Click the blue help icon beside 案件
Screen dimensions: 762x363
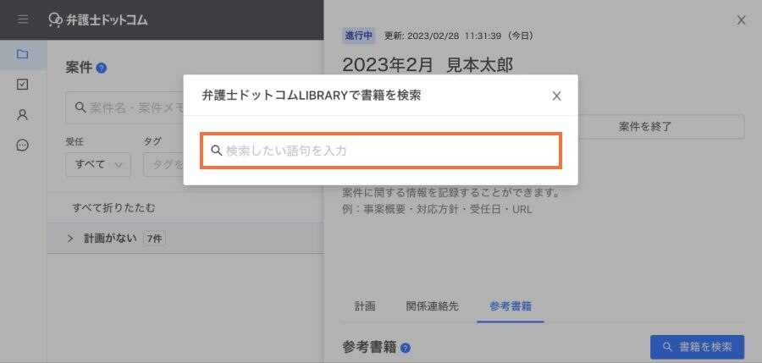pyautogui.click(x=102, y=68)
